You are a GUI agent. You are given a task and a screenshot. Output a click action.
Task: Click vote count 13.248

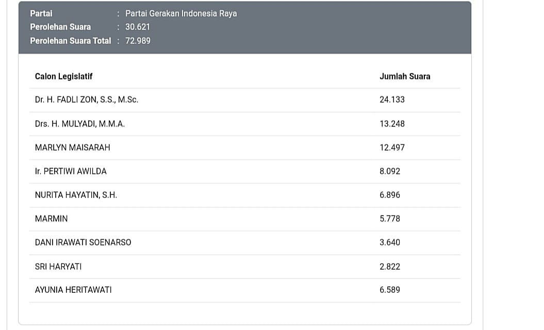coord(392,124)
